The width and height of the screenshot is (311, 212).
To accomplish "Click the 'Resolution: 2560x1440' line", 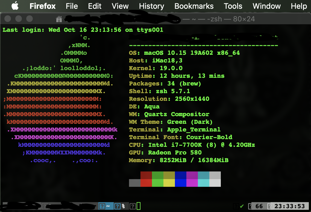I will point(169,99).
